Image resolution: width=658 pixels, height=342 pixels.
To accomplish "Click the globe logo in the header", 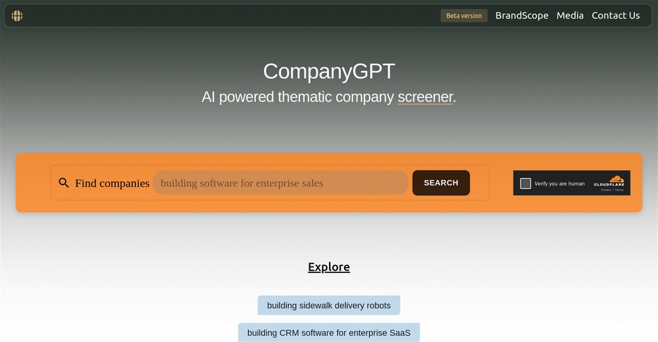I will [17, 16].
